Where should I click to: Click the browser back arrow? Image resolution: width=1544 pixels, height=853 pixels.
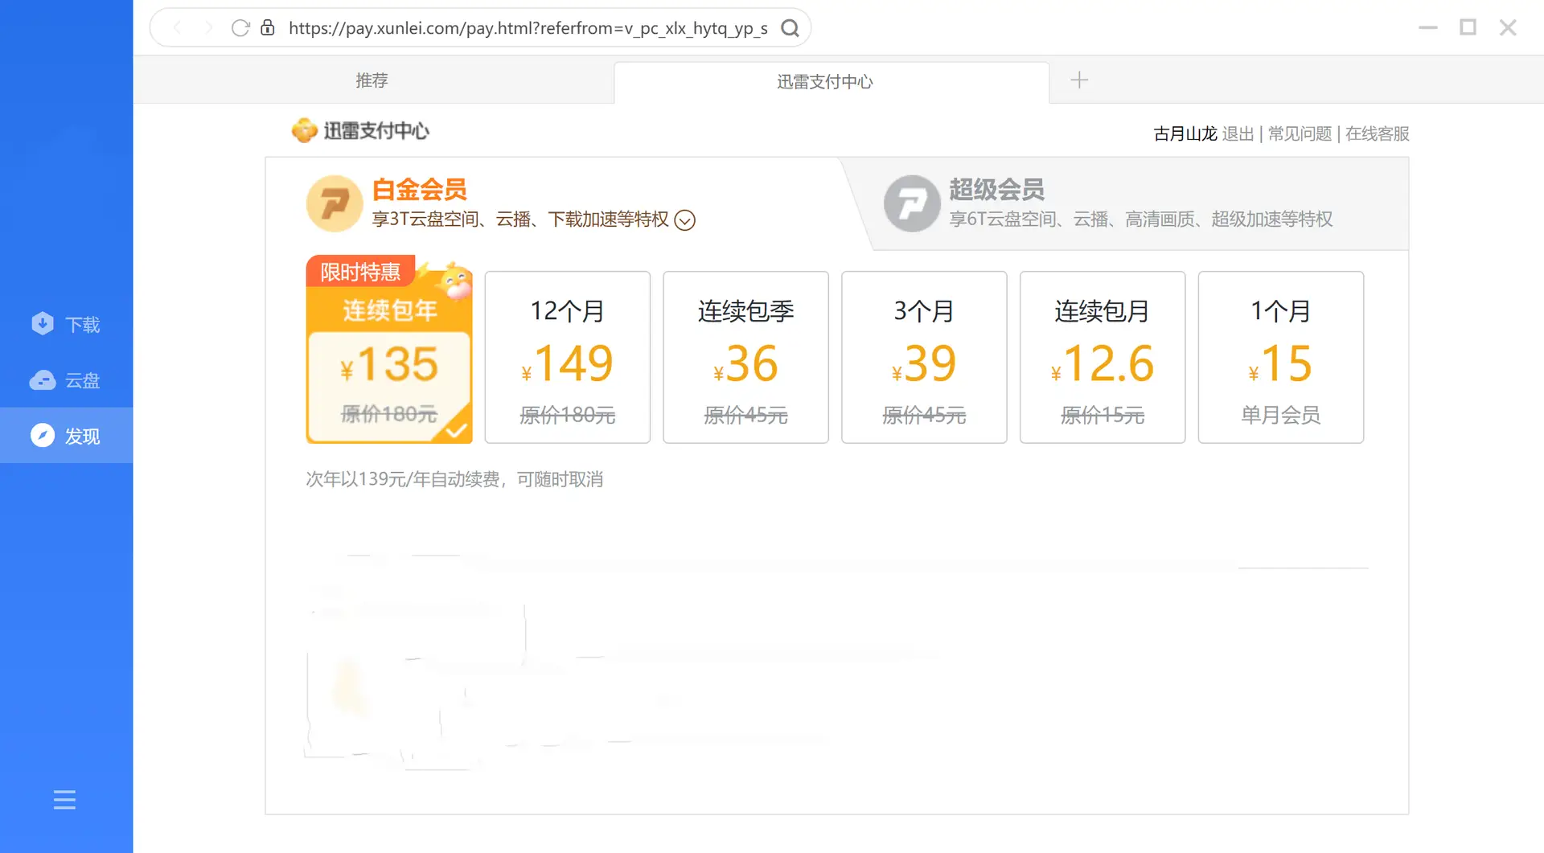(x=177, y=28)
